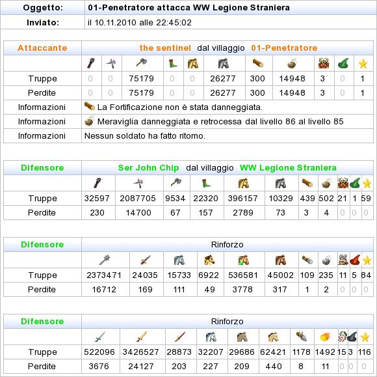This screenshot has width=377, height=377.
Task: Select troop count 3426527
Action: tap(140, 352)
